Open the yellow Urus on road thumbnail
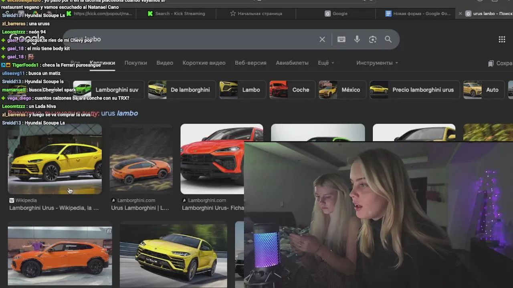Screen dimensions: 513x288 point(174,255)
